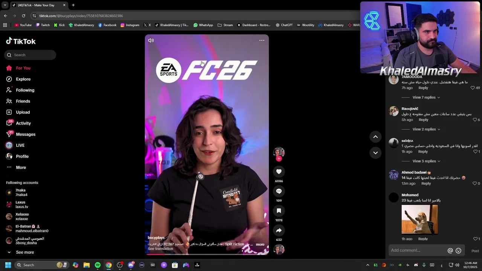Viewport: 482px width, 271px height.
Task: Follow bucyplays via red plus badge
Action: pyautogui.click(x=279, y=158)
